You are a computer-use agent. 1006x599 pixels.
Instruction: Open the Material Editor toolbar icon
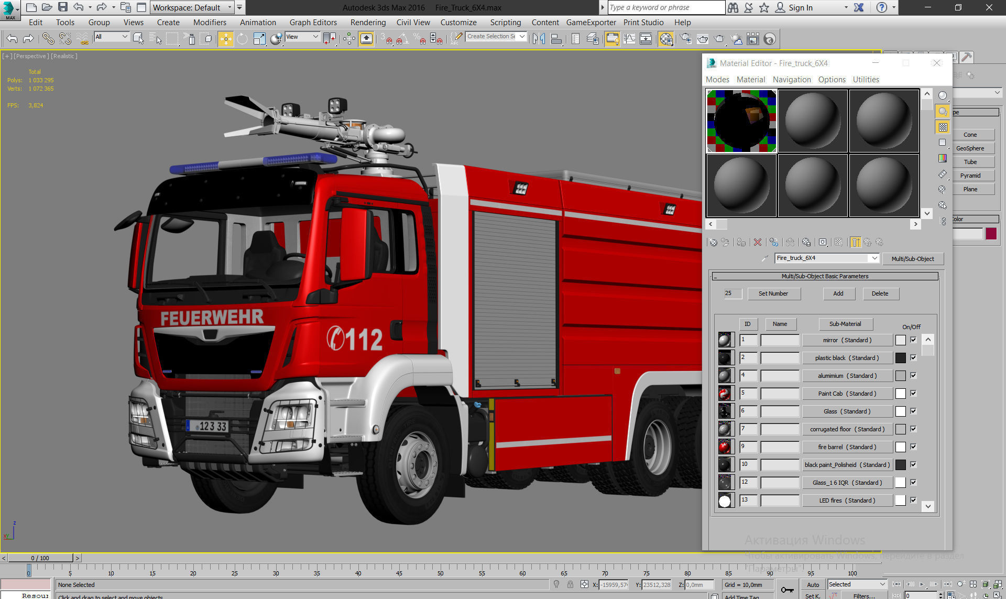(x=666, y=39)
